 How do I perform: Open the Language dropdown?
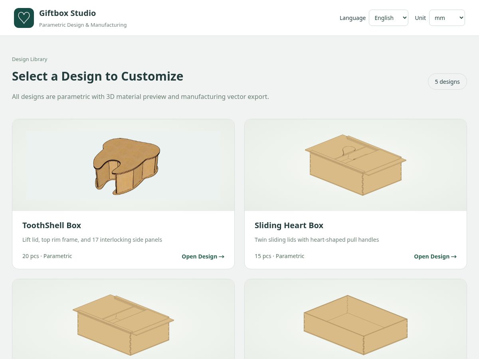388,18
